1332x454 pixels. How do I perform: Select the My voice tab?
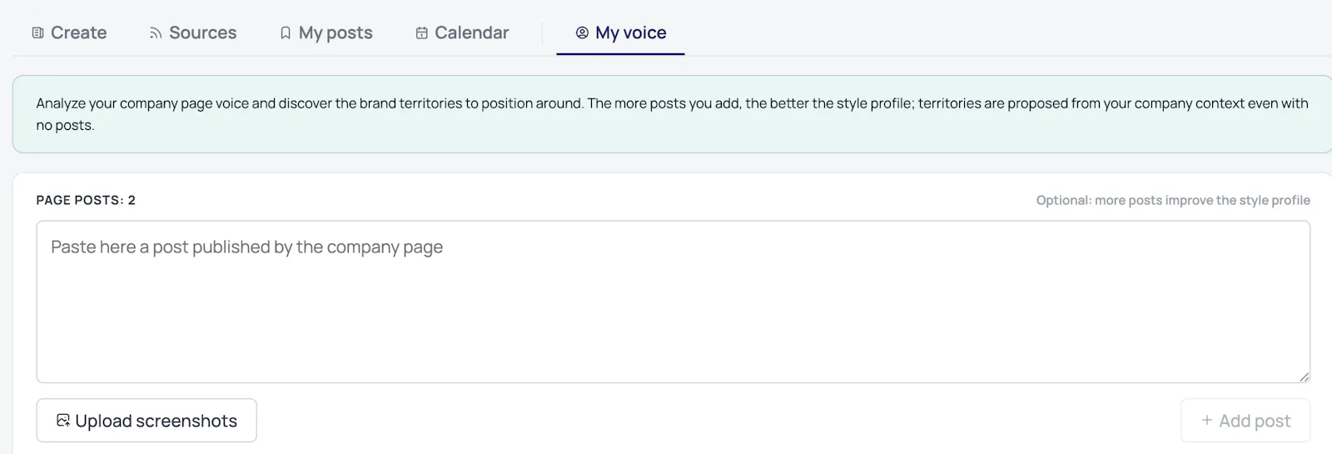[621, 32]
